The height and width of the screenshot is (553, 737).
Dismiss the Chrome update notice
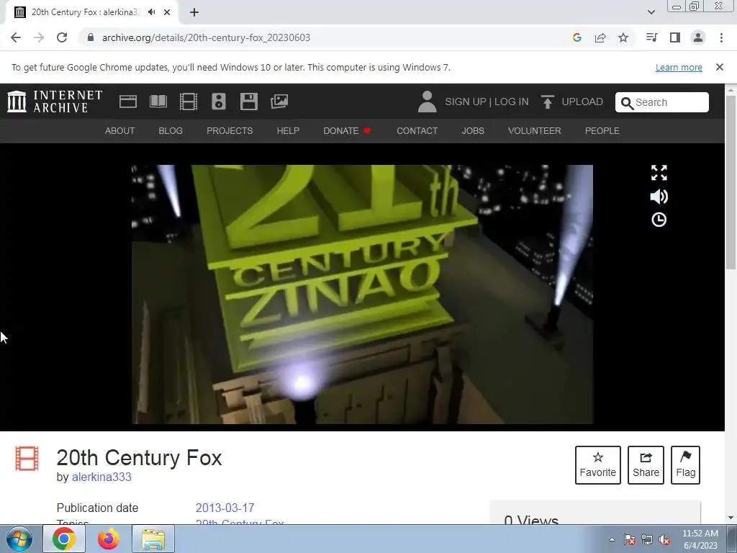tap(720, 67)
